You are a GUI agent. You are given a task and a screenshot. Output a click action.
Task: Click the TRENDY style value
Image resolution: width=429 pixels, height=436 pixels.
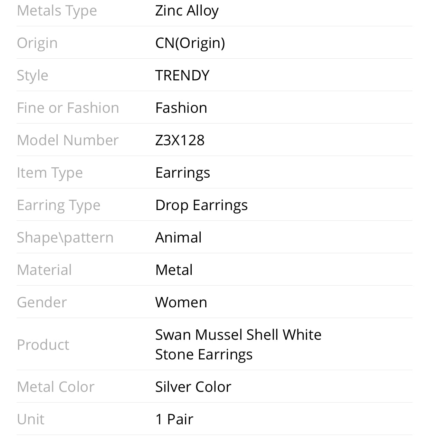pyautogui.click(x=182, y=76)
